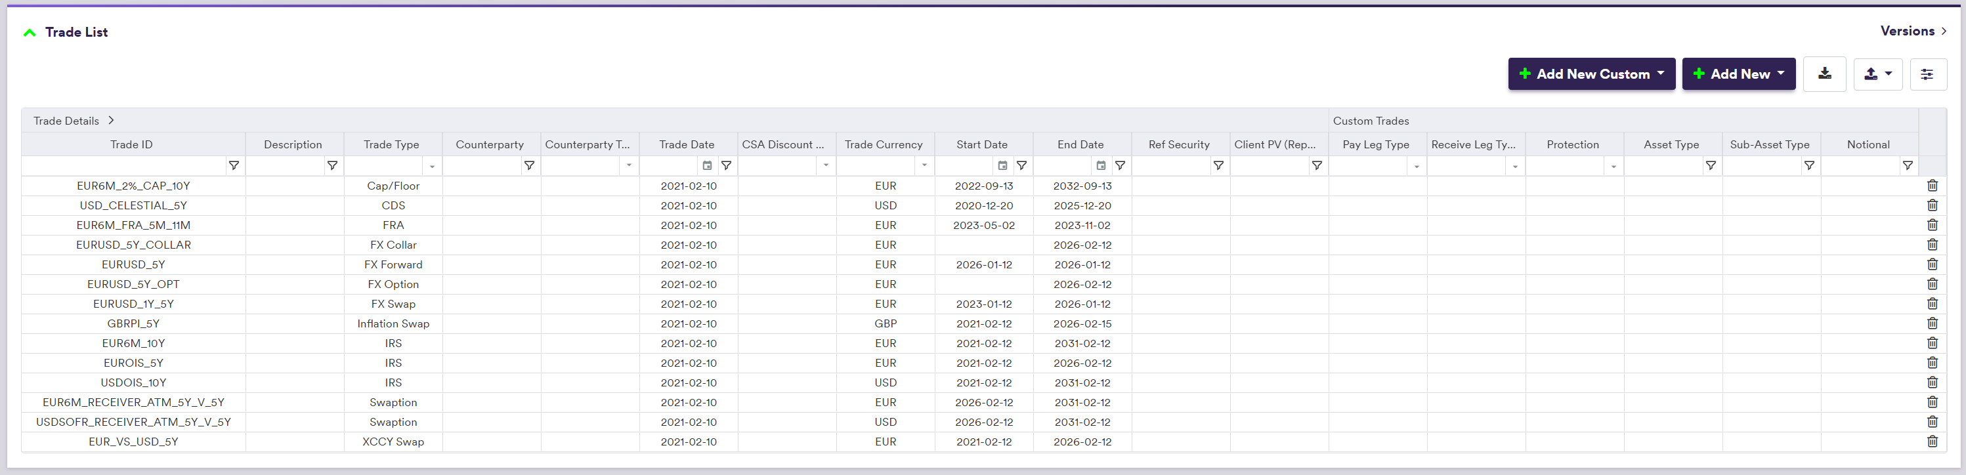Open the Add New Custom dropdown
Viewport: 1966px width, 475px height.
pos(1591,74)
